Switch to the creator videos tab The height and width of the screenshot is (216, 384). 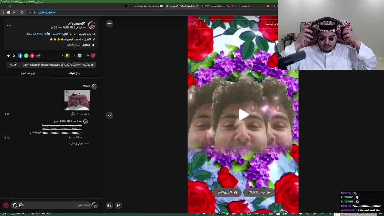28,73
